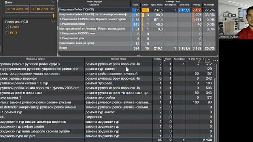The height and width of the screenshot is (142, 253).
Task: Select row Имиджевая Рейки (ПОИСК) тест по конверсионным
Action: pos(94,15)
